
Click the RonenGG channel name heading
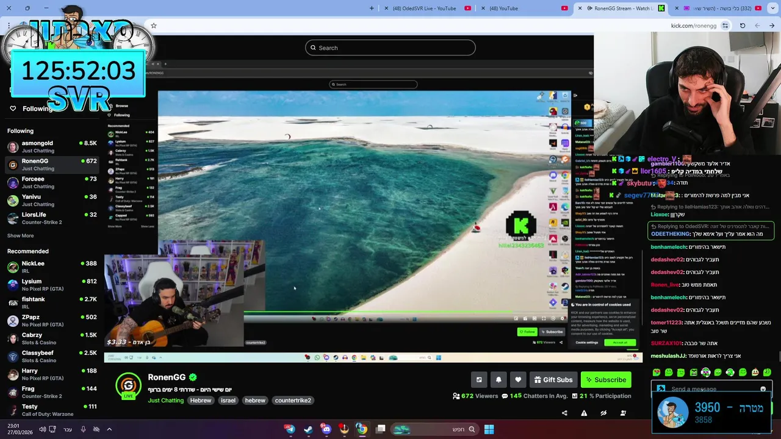pyautogui.click(x=167, y=377)
